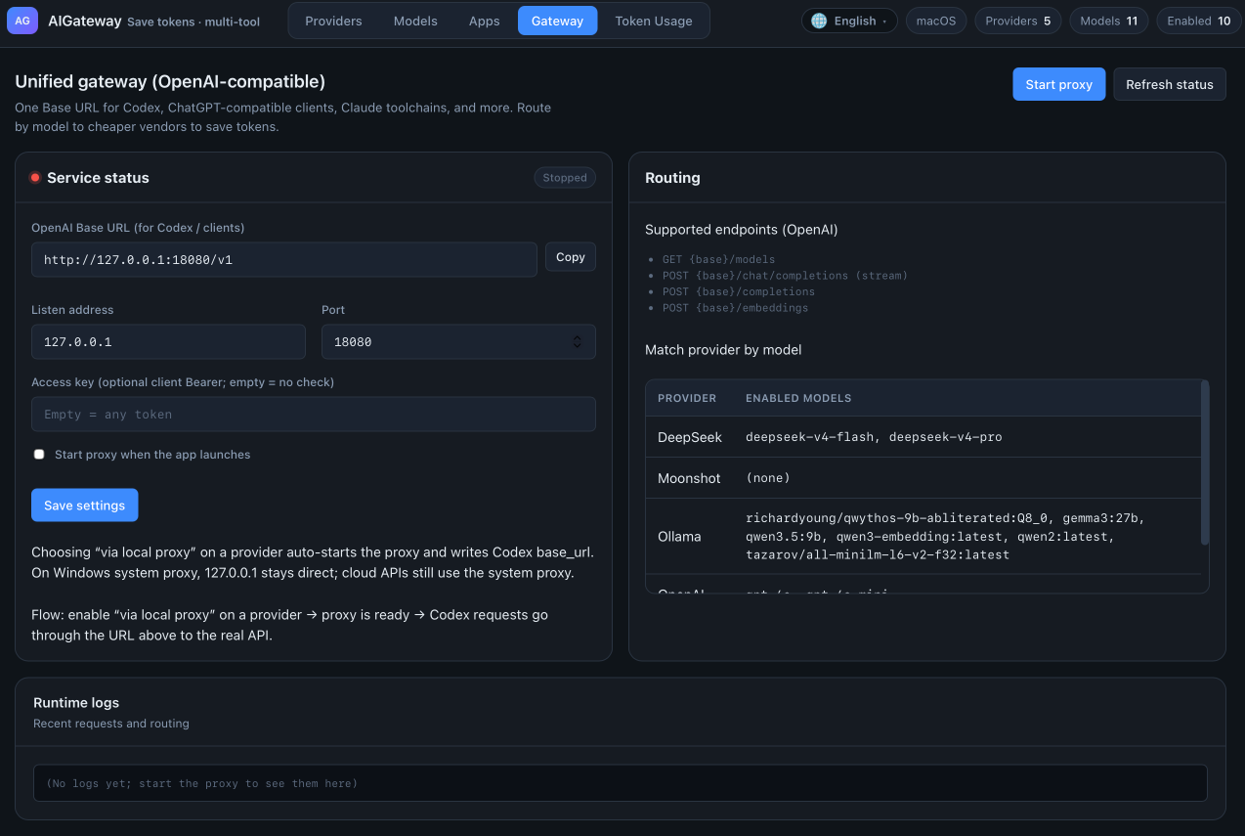Viewport: 1245px width, 836px height.
Task: Click POST {base}/chat/completions (stream) text
Action: 785,276
